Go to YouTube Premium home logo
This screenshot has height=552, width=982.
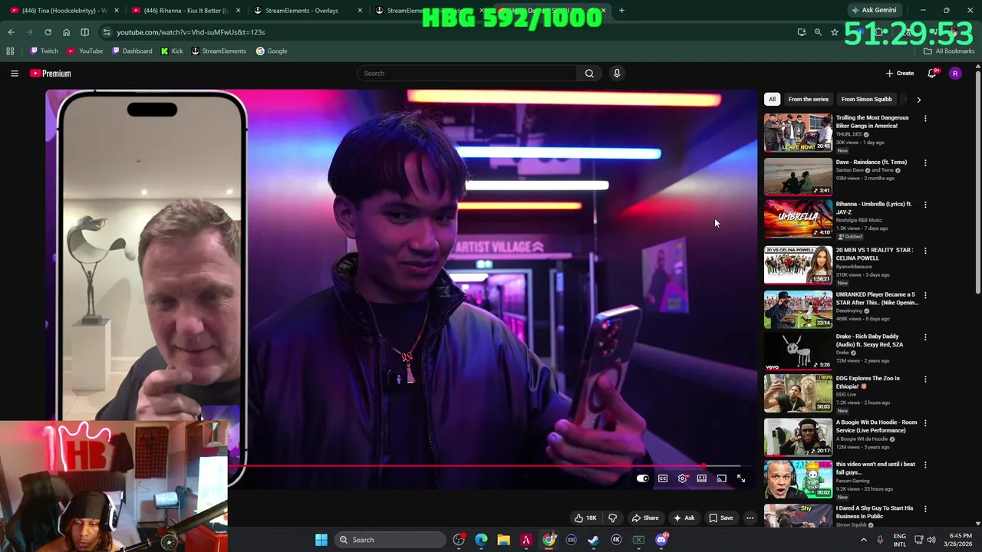point(51,74)
